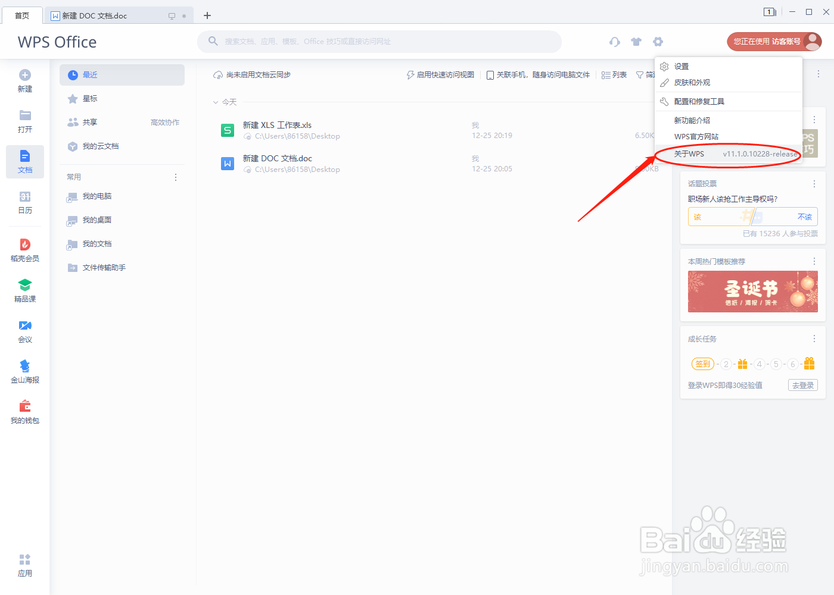Click 关联手机 phone link option

[538, 75]
